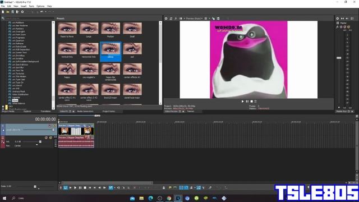Switch to the Project Media tab

point(8,111)
